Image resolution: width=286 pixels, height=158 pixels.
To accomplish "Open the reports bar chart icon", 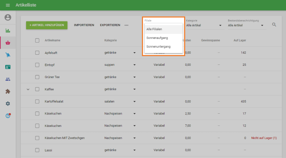I will [8, 30].
